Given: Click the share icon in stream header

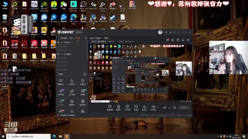Looking at the screenshot, I should point(188,40).
